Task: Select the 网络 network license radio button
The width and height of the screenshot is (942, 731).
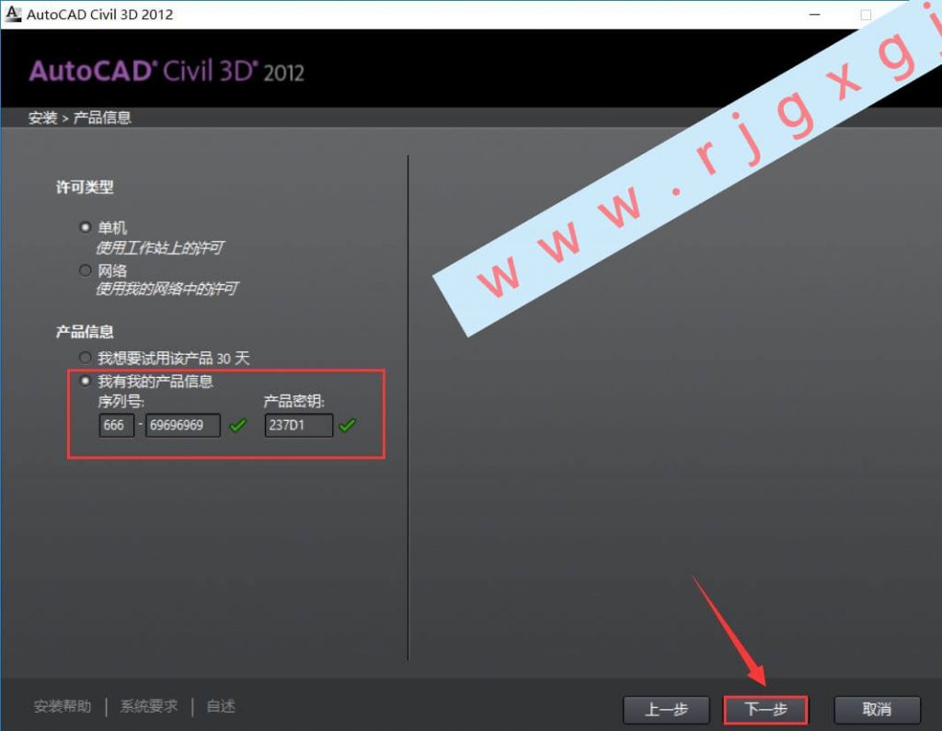Action: coord(86,270)
